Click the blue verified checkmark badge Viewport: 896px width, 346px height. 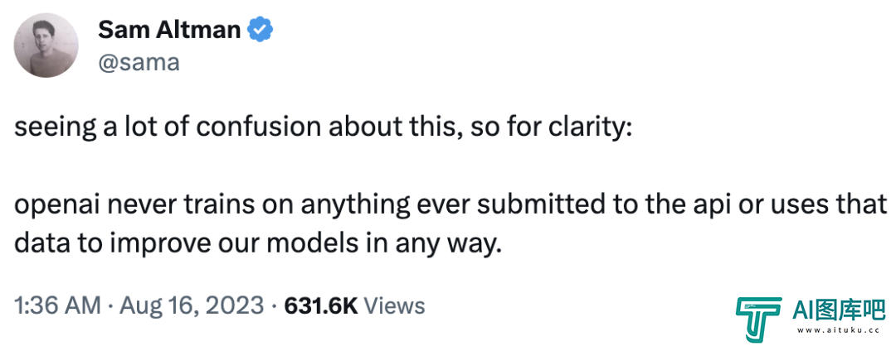260,29
